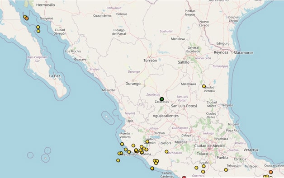This screenshot has height=178, width=284.
Task: Click the red marker at bottom edge near Guerrero
Action: tap(184, 177)
